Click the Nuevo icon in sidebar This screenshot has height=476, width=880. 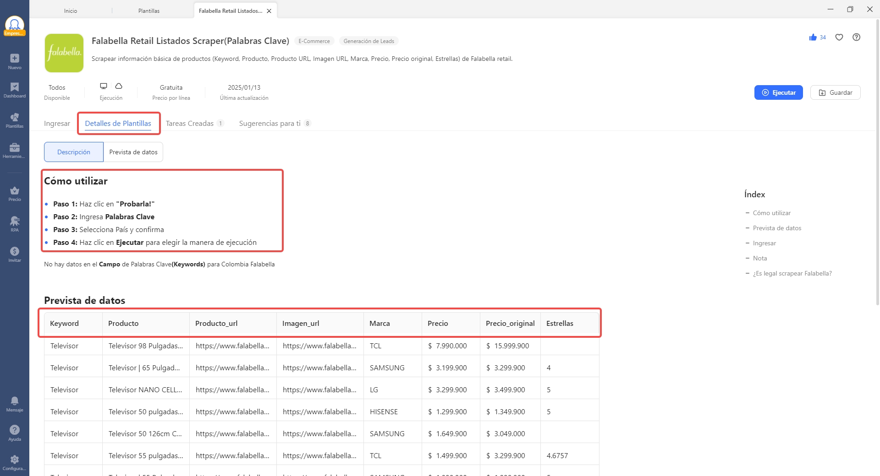[x=15, y=59]
